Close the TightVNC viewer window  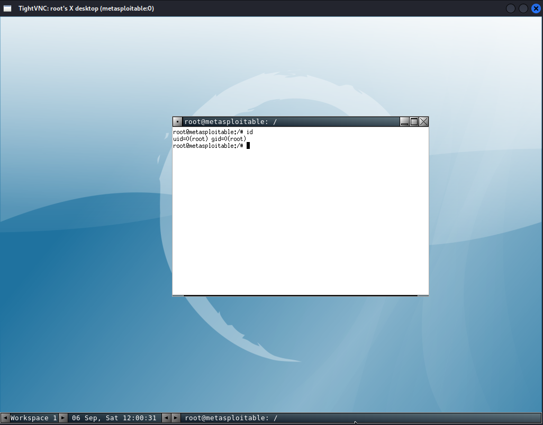(536, 8)
